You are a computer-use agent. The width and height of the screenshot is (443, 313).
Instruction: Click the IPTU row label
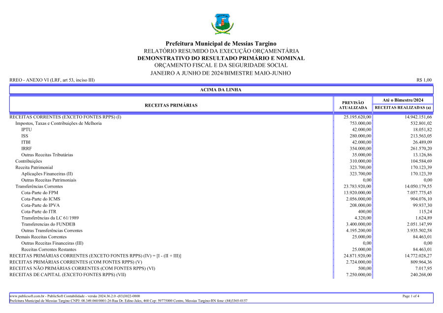[x=26, y=130]
